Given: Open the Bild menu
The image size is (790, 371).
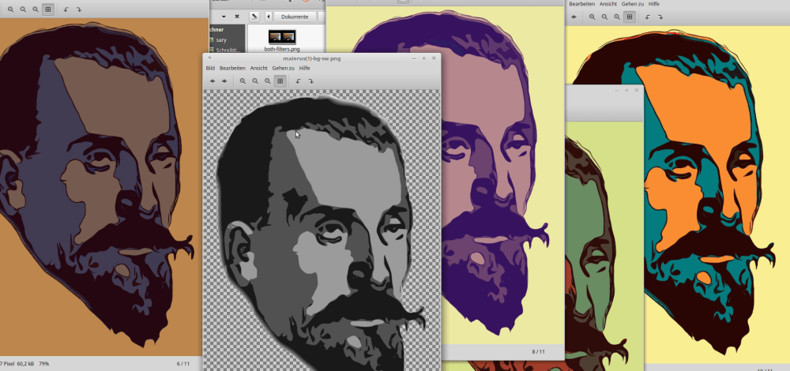Looking at the screenshot, I should 210,69.
